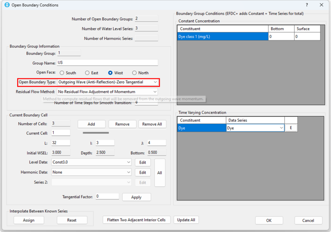Click the help question mark icon
The width and height of the screenshot is (331, 232).
click(307, 5)
